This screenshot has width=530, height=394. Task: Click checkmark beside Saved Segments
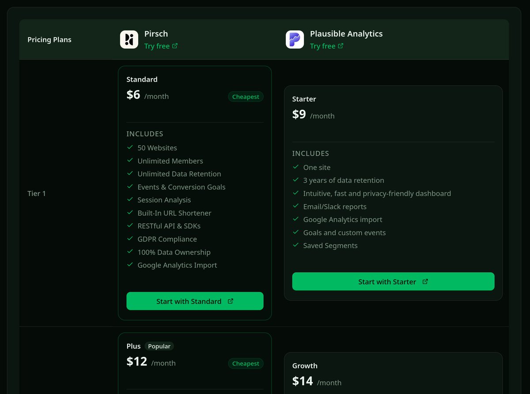click(295, 245)
